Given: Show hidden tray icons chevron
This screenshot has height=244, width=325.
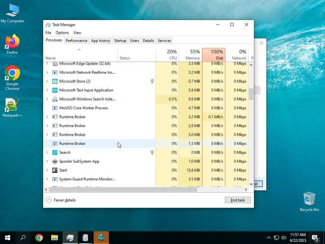Looking at the screenshot, I should [269, 238].
